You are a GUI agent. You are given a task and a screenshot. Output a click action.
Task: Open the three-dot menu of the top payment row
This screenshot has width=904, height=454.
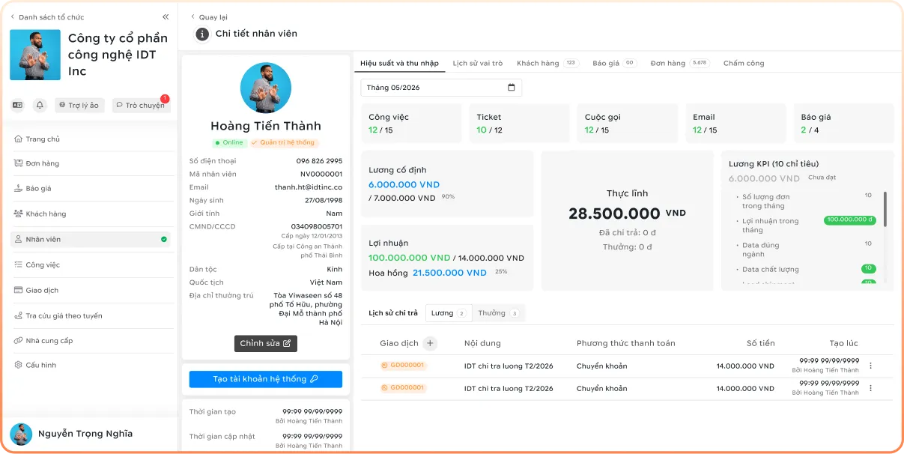(870, 366)
